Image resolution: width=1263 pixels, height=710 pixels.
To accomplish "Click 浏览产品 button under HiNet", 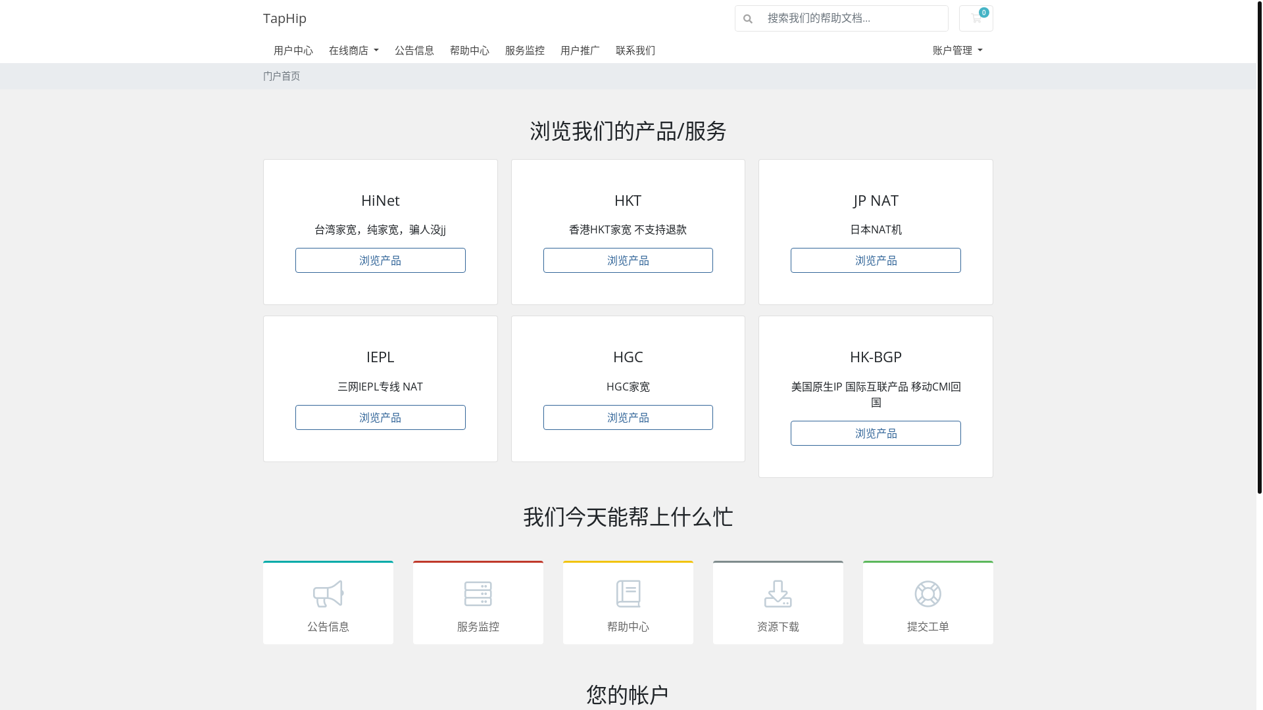I will coord(380,260).
